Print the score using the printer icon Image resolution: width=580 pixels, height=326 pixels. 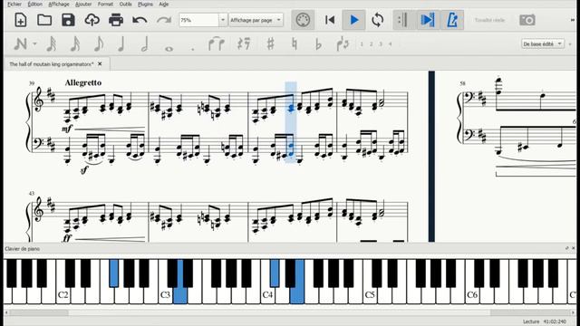click(x=116, y=20)
